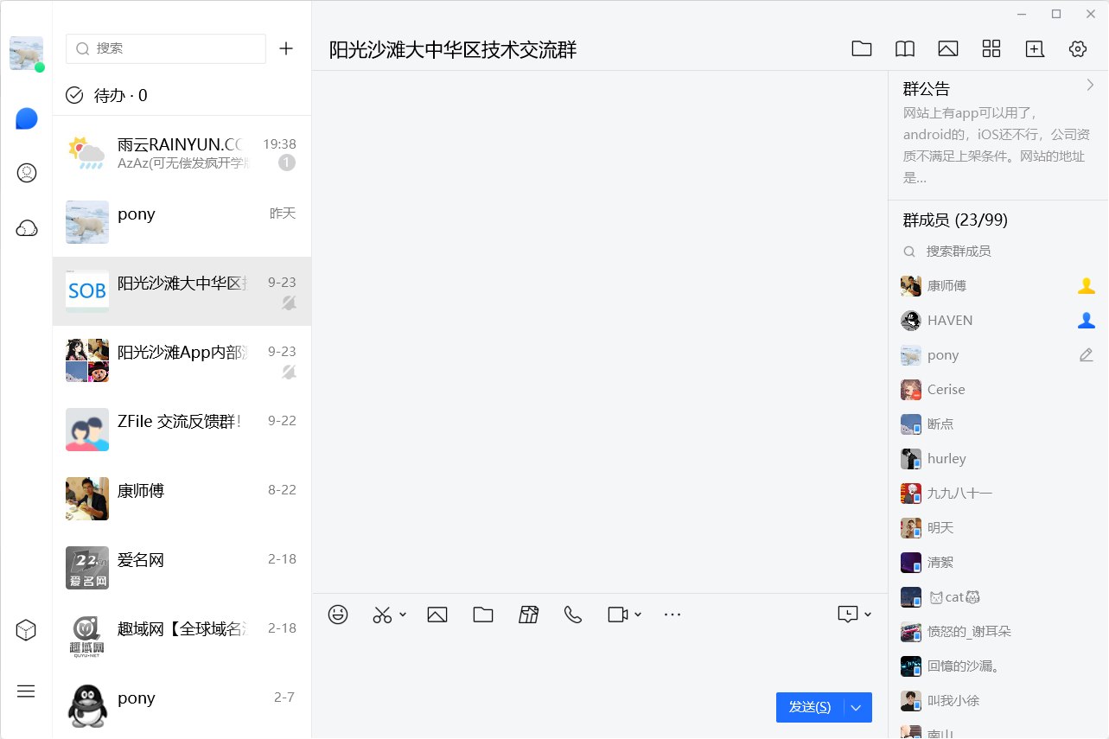
Task: Open the ZFile 交流反馈群 conversation
Action: 182,430
